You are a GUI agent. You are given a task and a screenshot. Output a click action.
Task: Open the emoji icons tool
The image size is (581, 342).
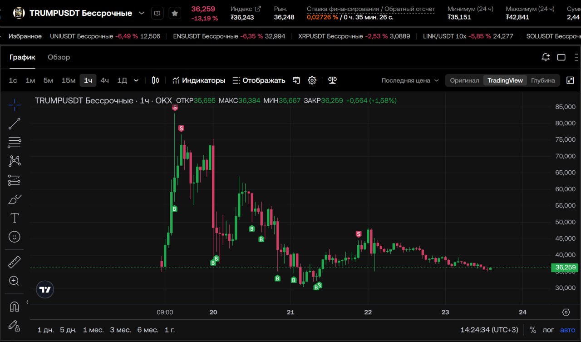click(x=15, y=237)
